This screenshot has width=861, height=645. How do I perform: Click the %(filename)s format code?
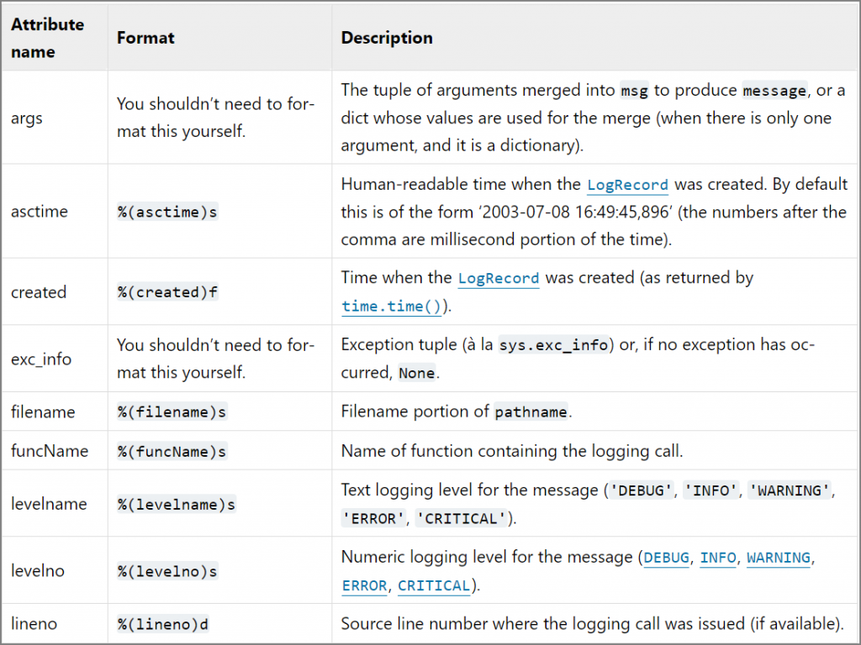172,412
